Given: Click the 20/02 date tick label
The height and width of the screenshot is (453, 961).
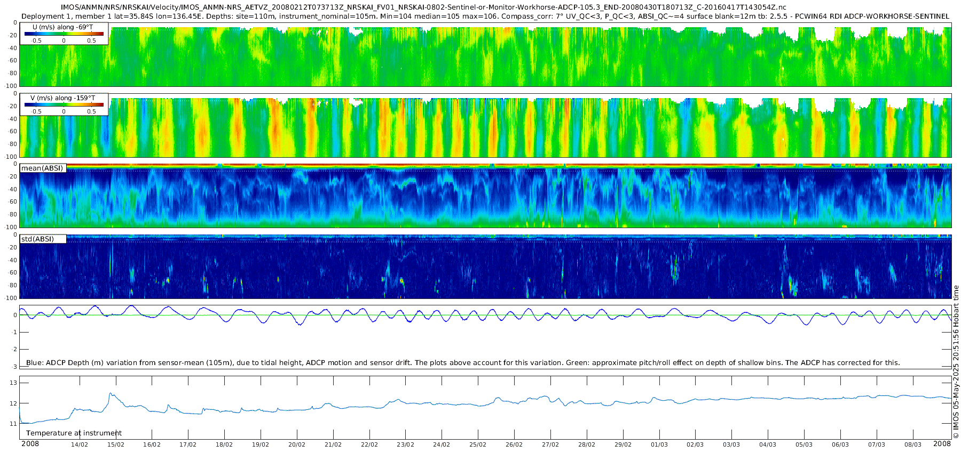Looking at the screenshot, I should (x=297, y=444).
